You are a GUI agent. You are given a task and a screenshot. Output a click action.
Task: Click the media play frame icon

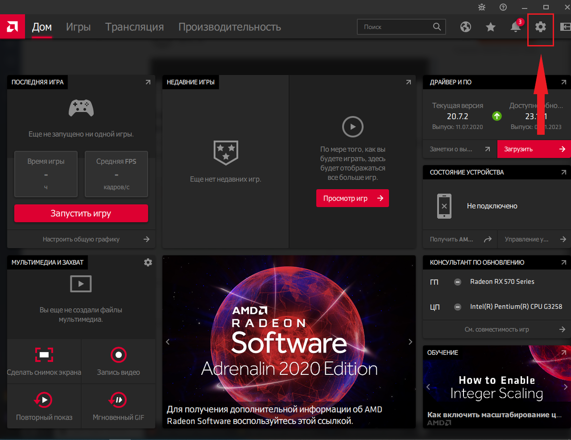(81, 284)
